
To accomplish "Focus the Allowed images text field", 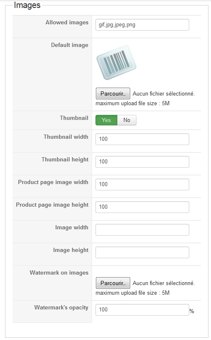I will (x=142, y=25).
